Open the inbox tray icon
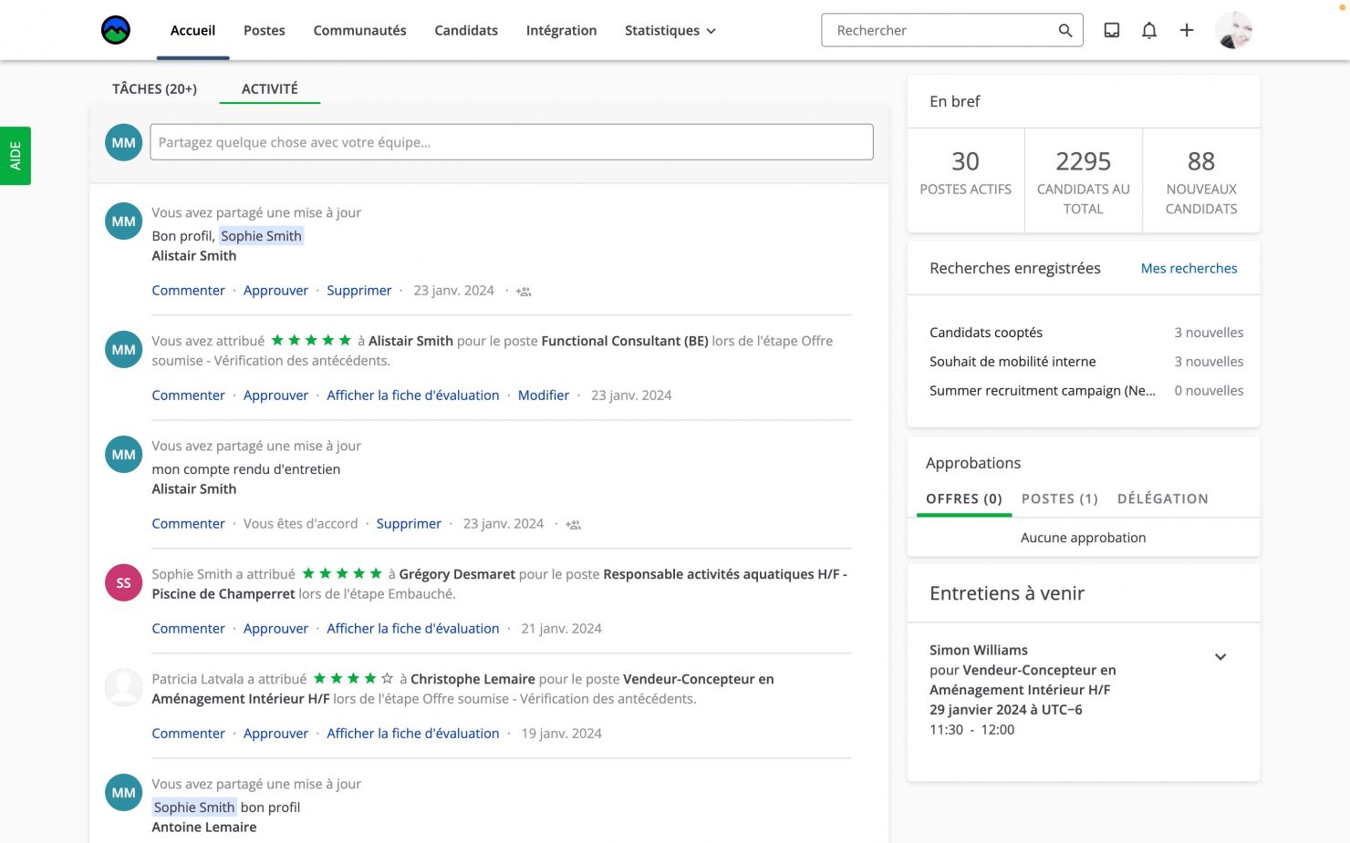The width and height of the screenshot is (1350, 843). click(1111, 30)
